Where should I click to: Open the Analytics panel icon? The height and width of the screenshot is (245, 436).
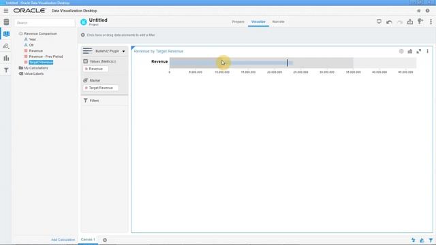pyautogui.click(x=6, y=46)
